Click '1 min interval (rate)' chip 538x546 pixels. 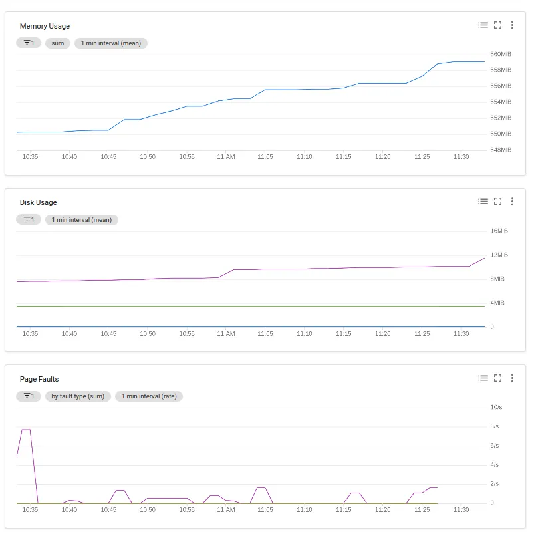pyautogui.click(x=149, y=396)
